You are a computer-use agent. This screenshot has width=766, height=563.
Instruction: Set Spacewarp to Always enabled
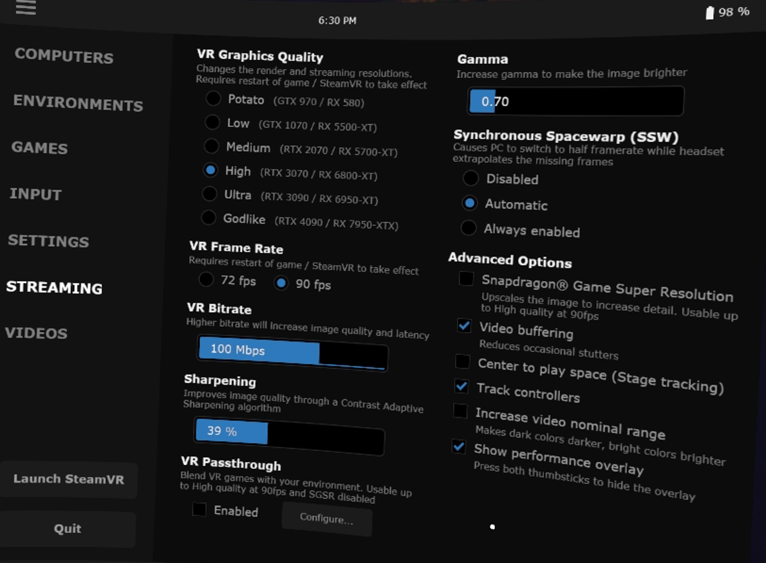pyautogui.click(x=469, y=228)
